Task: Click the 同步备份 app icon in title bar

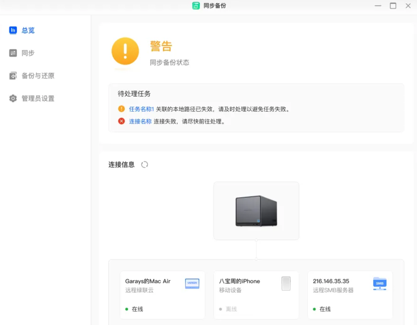Action: pos(196,6)
